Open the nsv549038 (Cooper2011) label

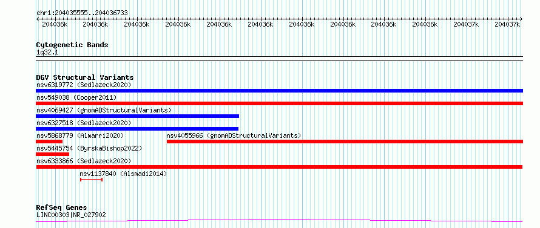76,97
